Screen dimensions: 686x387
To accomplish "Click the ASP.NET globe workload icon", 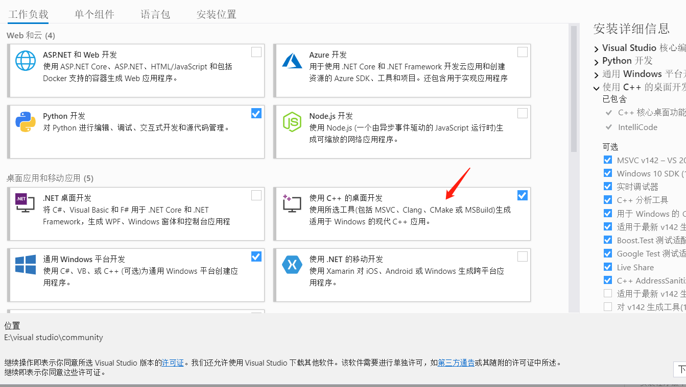I will pyautogui.click(x=26, y=61).
